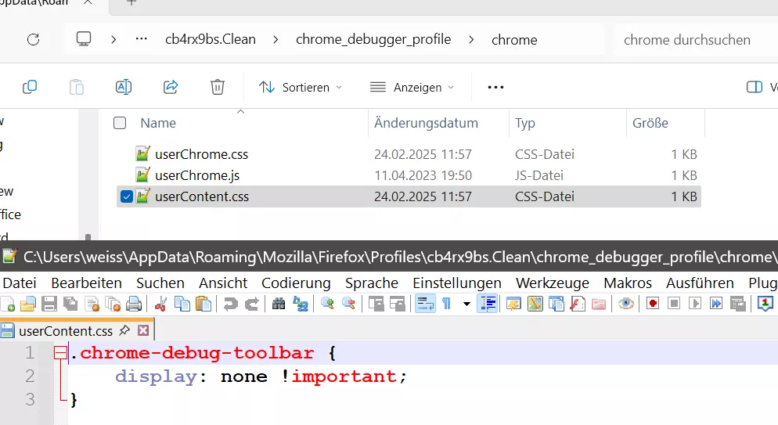Start macro recording with red dot
The image size is (778, 425).
coord(653,304)
